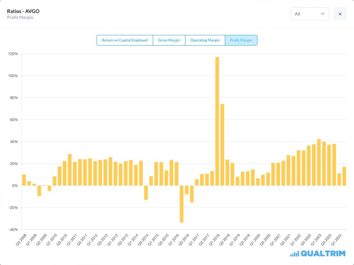This screenshot has height=265, width=354.
Task: Click the QUALTRIM wordmark text
Action: coord(323,254)
